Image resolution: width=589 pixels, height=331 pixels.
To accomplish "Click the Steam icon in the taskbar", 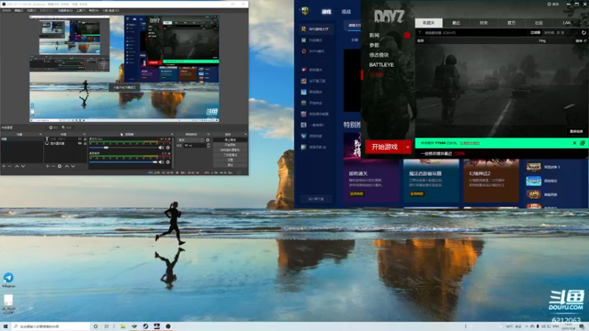I will tap(145, 327).
